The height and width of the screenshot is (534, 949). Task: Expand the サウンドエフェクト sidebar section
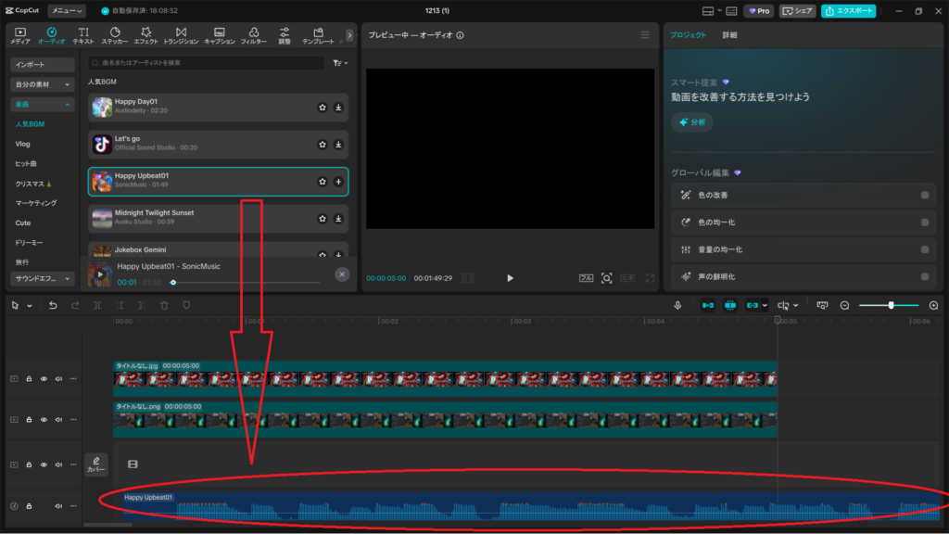click(x=43, y=278)
